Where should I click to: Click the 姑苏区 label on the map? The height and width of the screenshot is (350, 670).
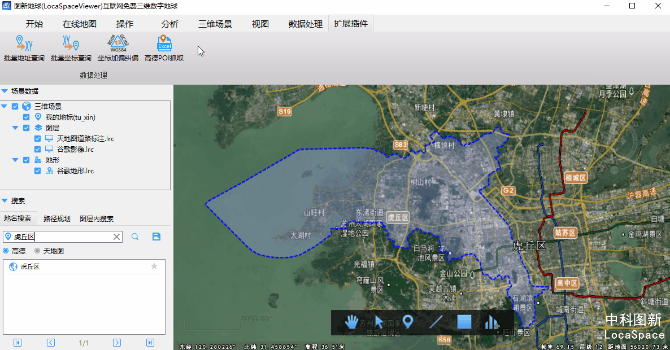(565, 233)
